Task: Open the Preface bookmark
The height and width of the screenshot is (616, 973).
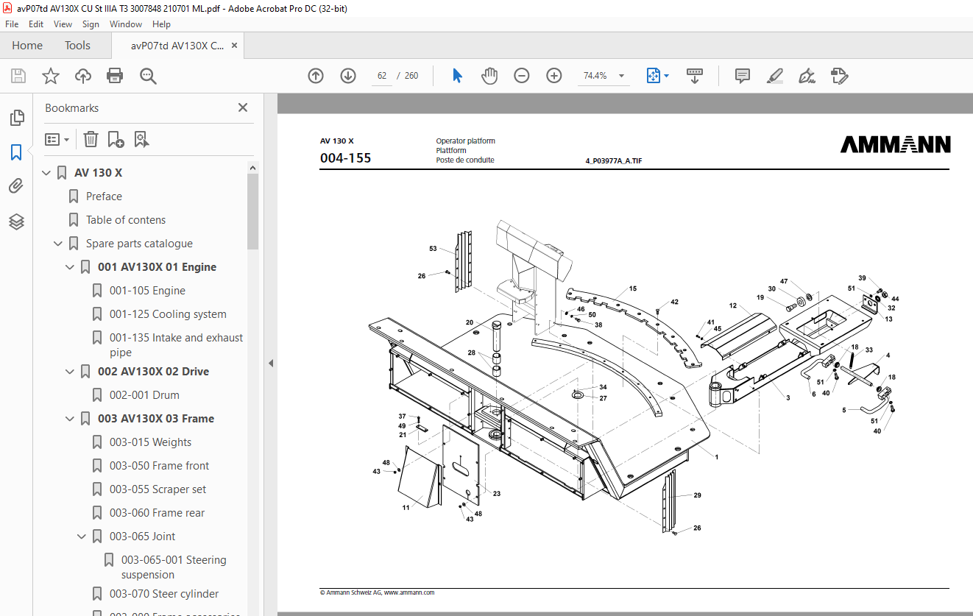Action: click(x=104, y=197)
